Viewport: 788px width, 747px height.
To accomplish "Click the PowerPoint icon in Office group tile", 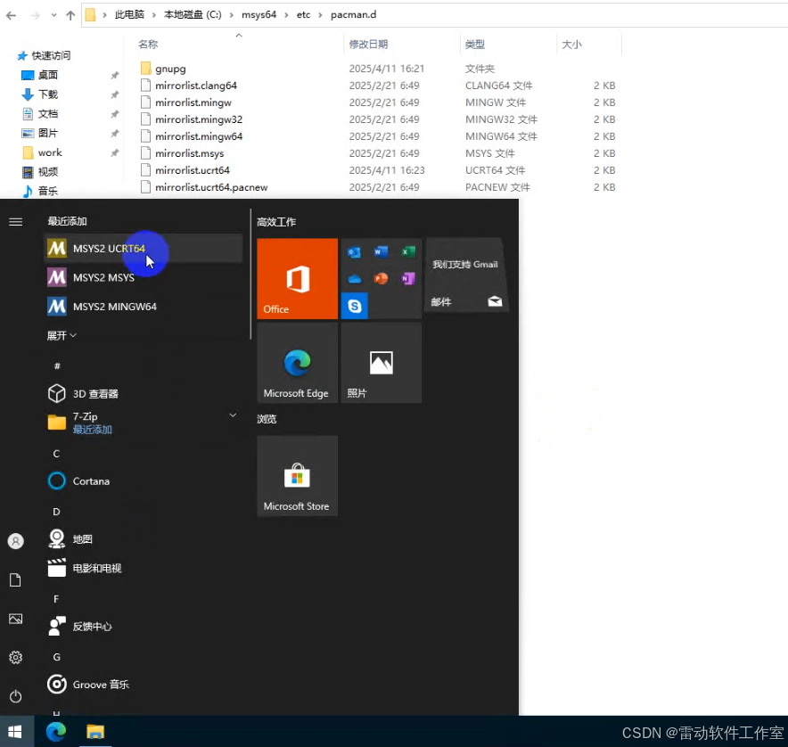I will coord(381,278).
